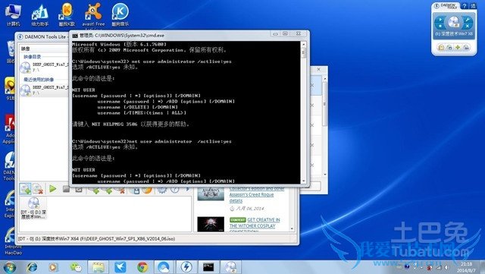Image resolution: width=485 pixels, height=274 pixels.
Task: Open the orange K desktop shortcut
Action: point(67,14)
